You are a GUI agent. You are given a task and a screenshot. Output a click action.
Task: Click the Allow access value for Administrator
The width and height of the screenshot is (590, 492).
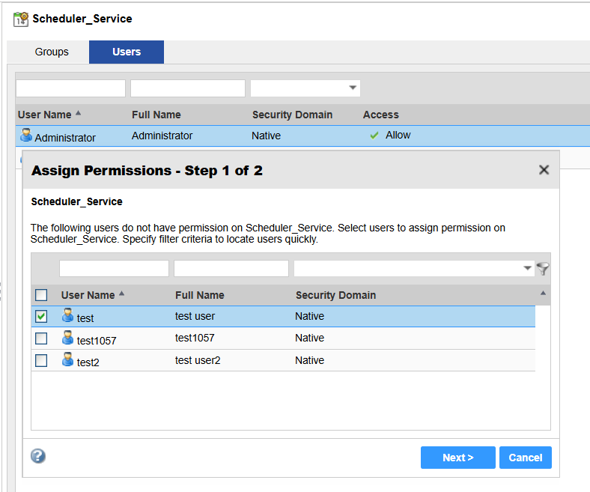point(398,135)
